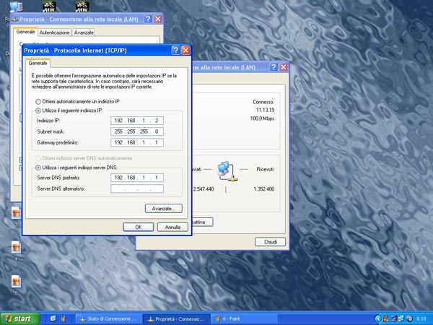Switch to '6 - Paint' taskbar button
The image size is (433, 325).
tap(245, 318)
